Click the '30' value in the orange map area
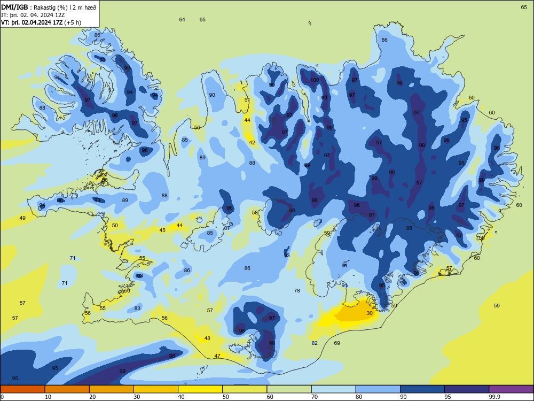The height and width of the screenshot is (401, 534). (x=370, y=313)
